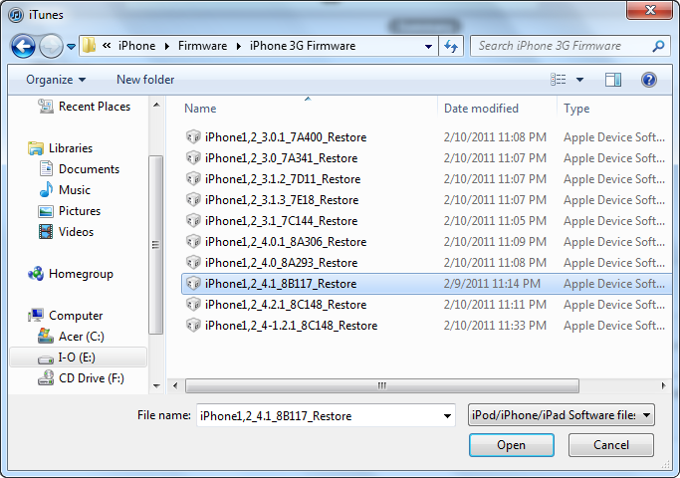The image size is (680, 478).
Task: Open the Organize menu
Action: (56, 80)
